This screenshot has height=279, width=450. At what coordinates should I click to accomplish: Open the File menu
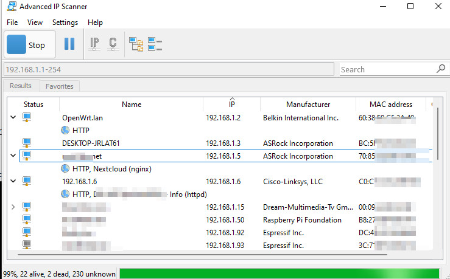click(x=12, y=22)
